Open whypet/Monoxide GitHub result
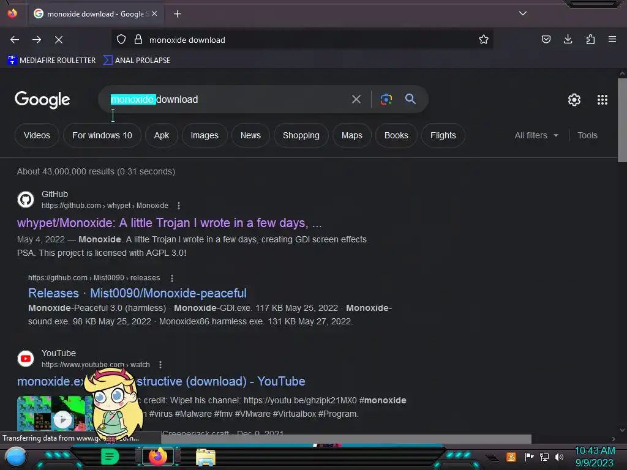Screen dimensions: 627x470 click(x=169, y=223)
